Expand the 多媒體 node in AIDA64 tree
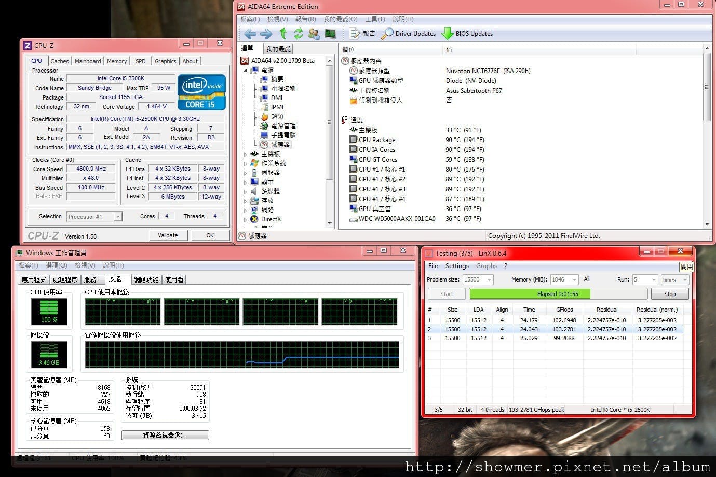 (x=246, y=191)
